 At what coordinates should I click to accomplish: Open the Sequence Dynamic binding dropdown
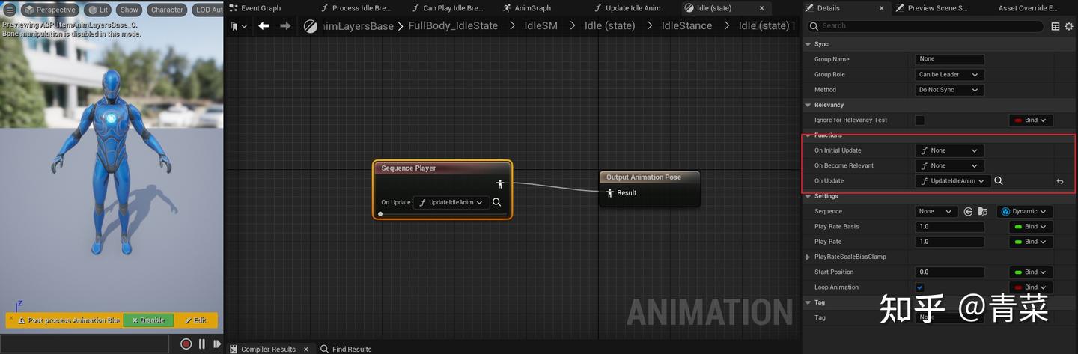[x=1026, y=211]
